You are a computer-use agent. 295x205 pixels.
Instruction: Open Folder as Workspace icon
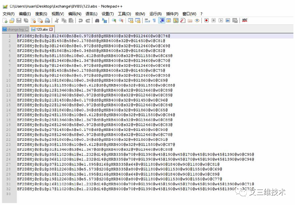pos(190,20)
